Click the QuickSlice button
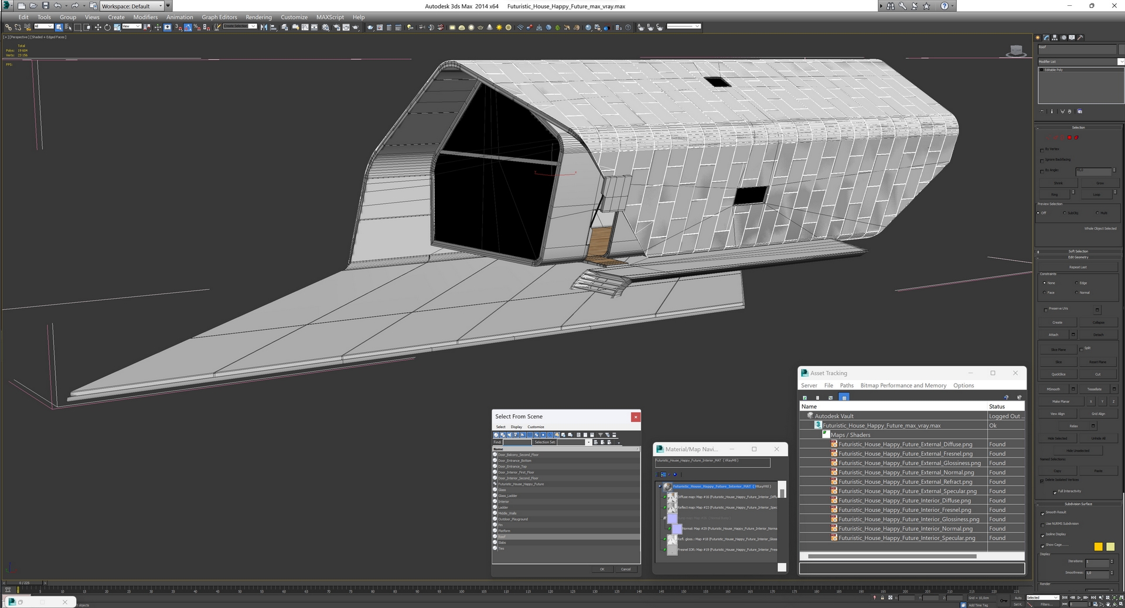 coord(1058,374)
